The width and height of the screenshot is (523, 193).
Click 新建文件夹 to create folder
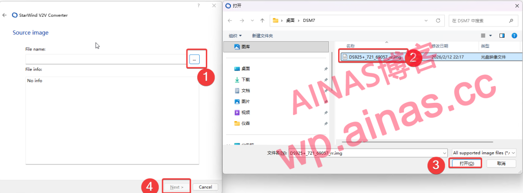[x=263, y=36]
